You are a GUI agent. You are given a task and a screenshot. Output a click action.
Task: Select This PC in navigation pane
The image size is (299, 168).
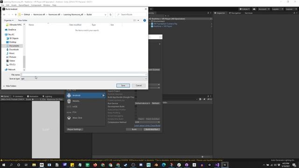[11, 35]
